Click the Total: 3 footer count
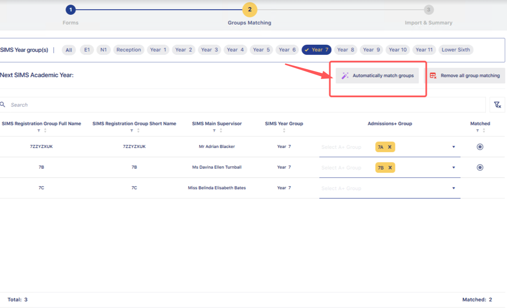This screenshot has width=507, height=308. pyautogui.click(x=17, y=300)
